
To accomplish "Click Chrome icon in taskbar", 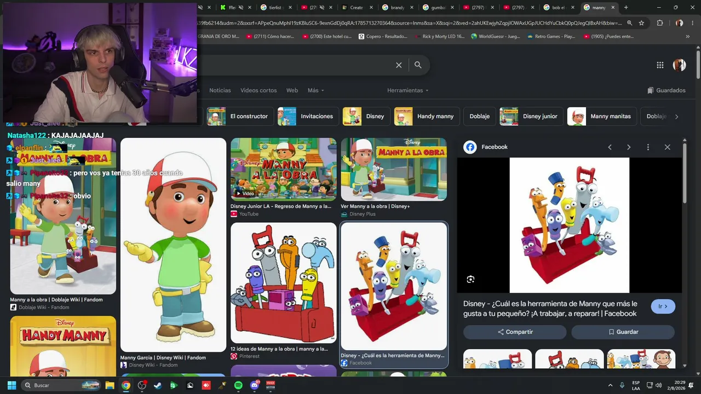I will [126, 385].
